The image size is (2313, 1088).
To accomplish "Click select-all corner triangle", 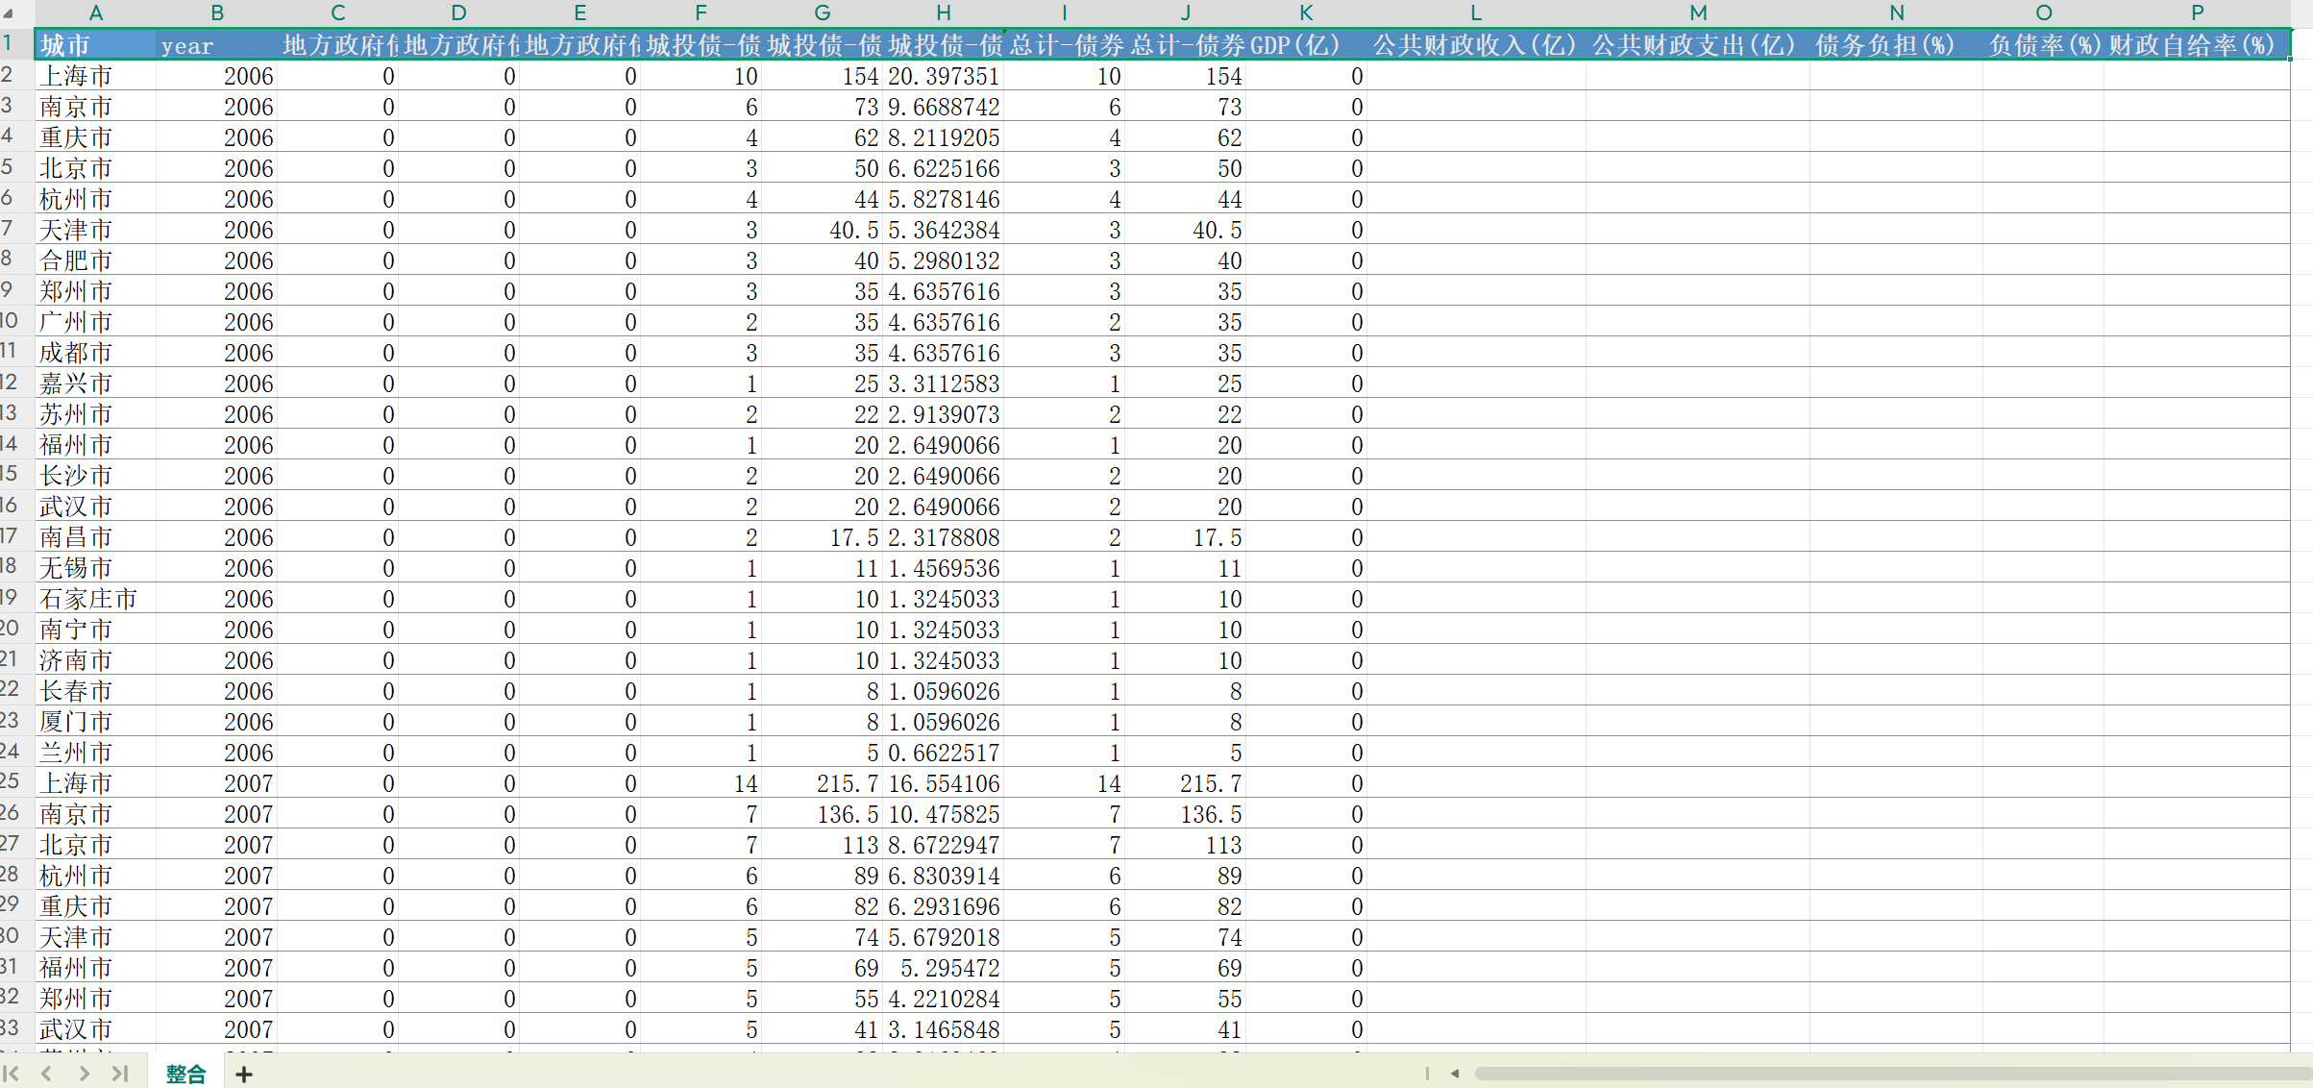I will (x=10, y=13).
